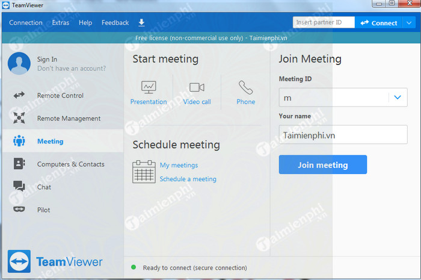421x280 pixels.
Task: Minimize the TeamViewer window
Action: click(379, 4)
